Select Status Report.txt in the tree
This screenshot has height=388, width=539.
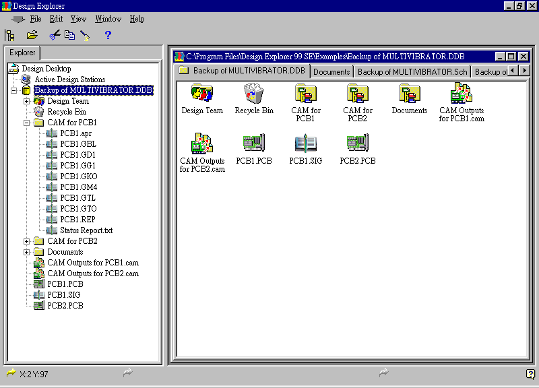[x=85, y=230]
